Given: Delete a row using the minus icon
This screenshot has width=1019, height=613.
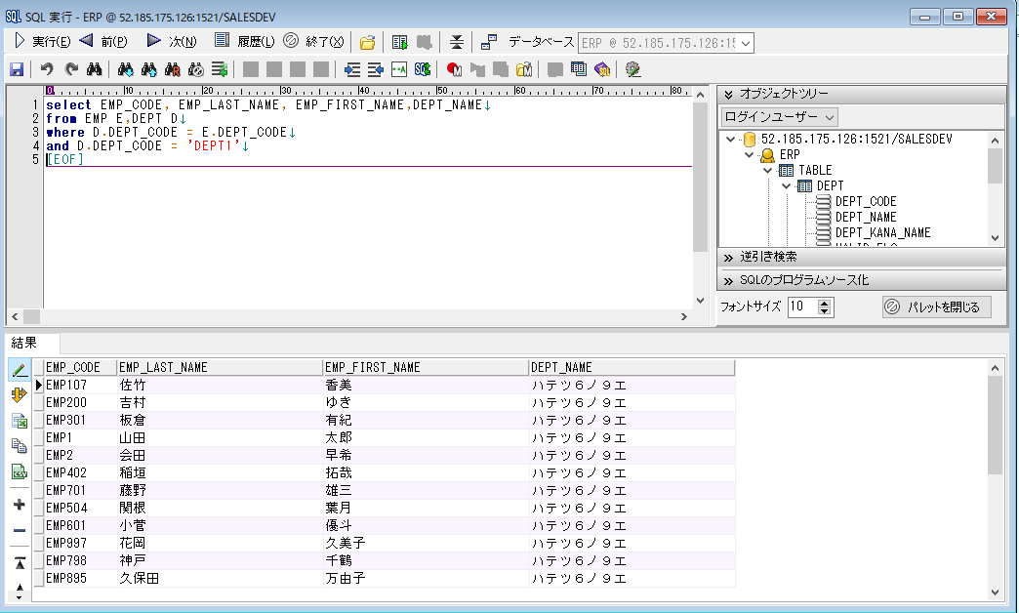Looking at the screenshot, I should pyautogui.click(x=21, y=532).
